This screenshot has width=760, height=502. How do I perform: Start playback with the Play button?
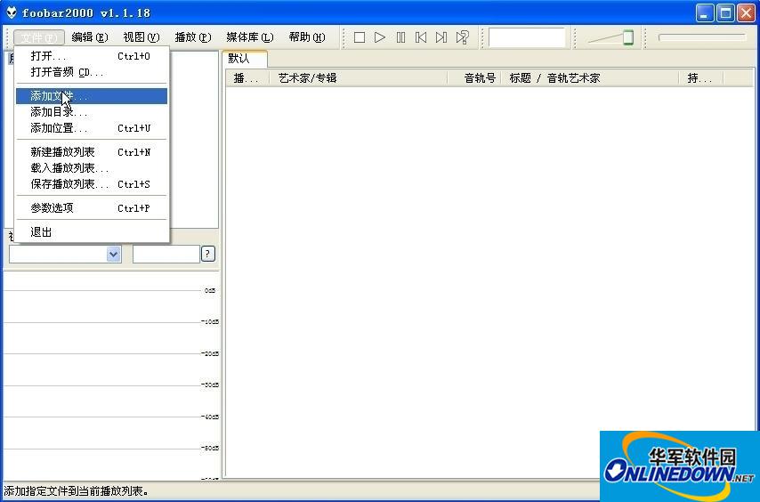coord(380,37)
